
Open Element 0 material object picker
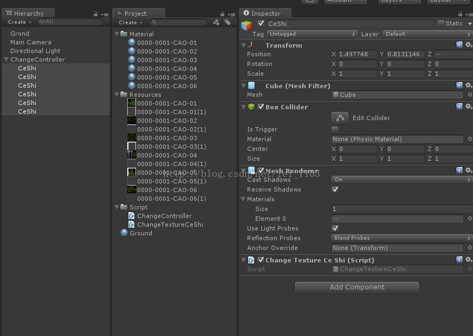tap(470, 219)
